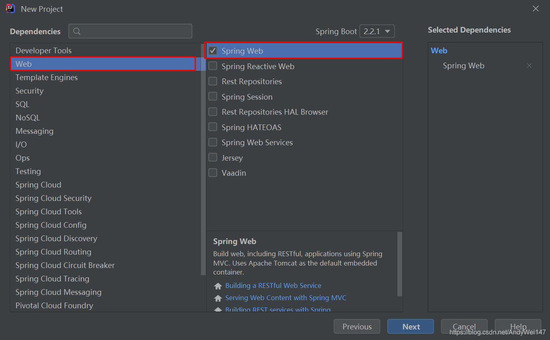This screenshot has height=340, width=550.
Task: Select Spring Cloud Security category
Action: tap(106, 198)
